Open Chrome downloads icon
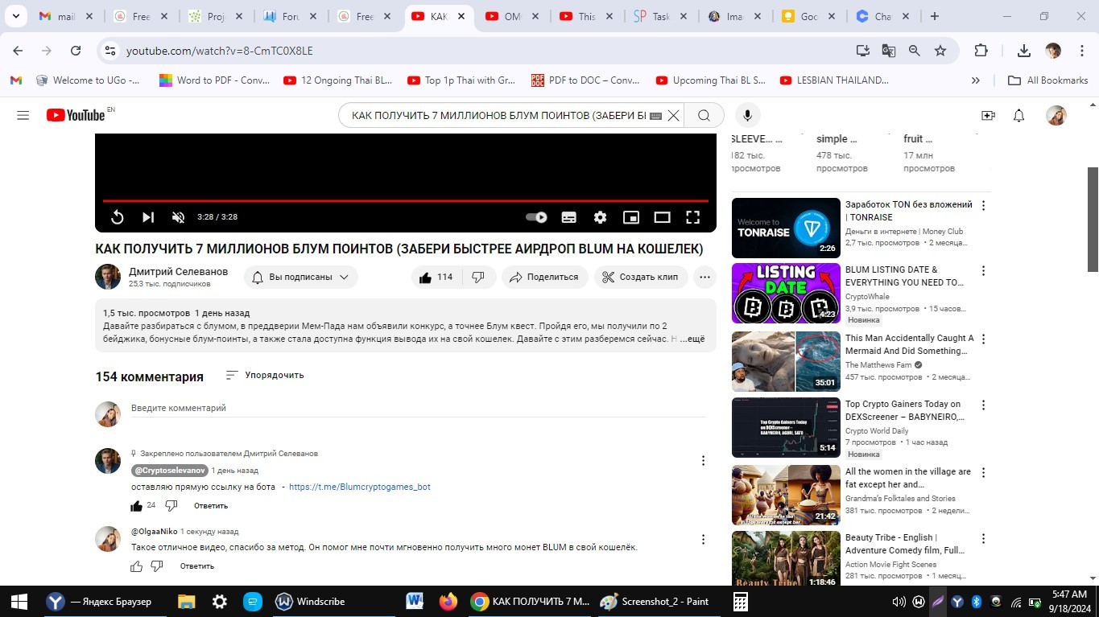 (x=1024, y=51)
